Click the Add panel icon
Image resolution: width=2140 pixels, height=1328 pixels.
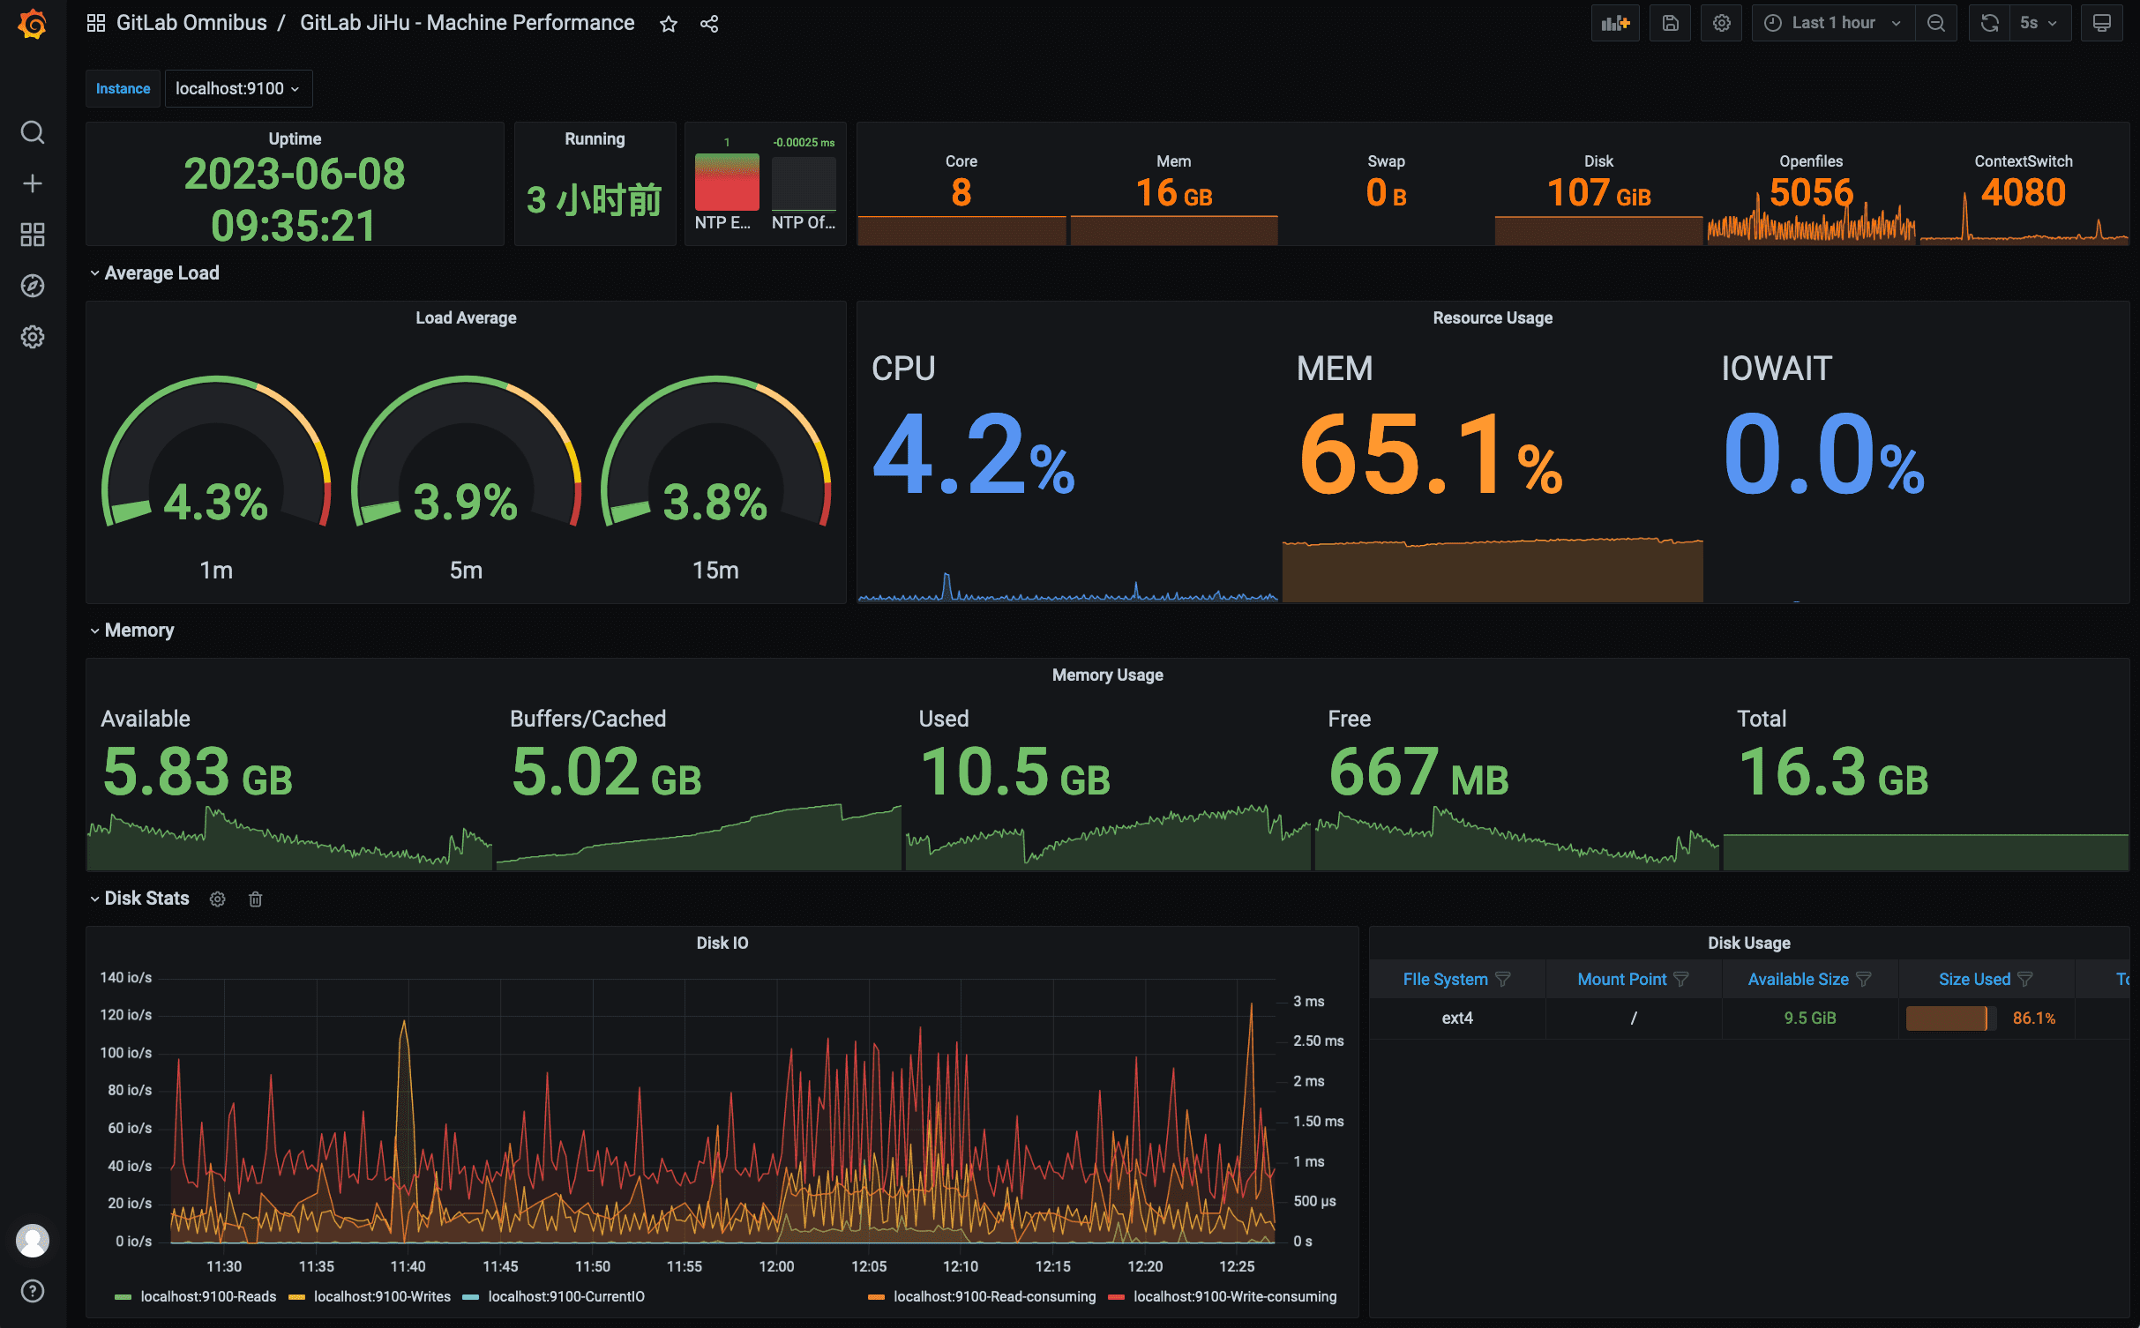coord(1615,24)
